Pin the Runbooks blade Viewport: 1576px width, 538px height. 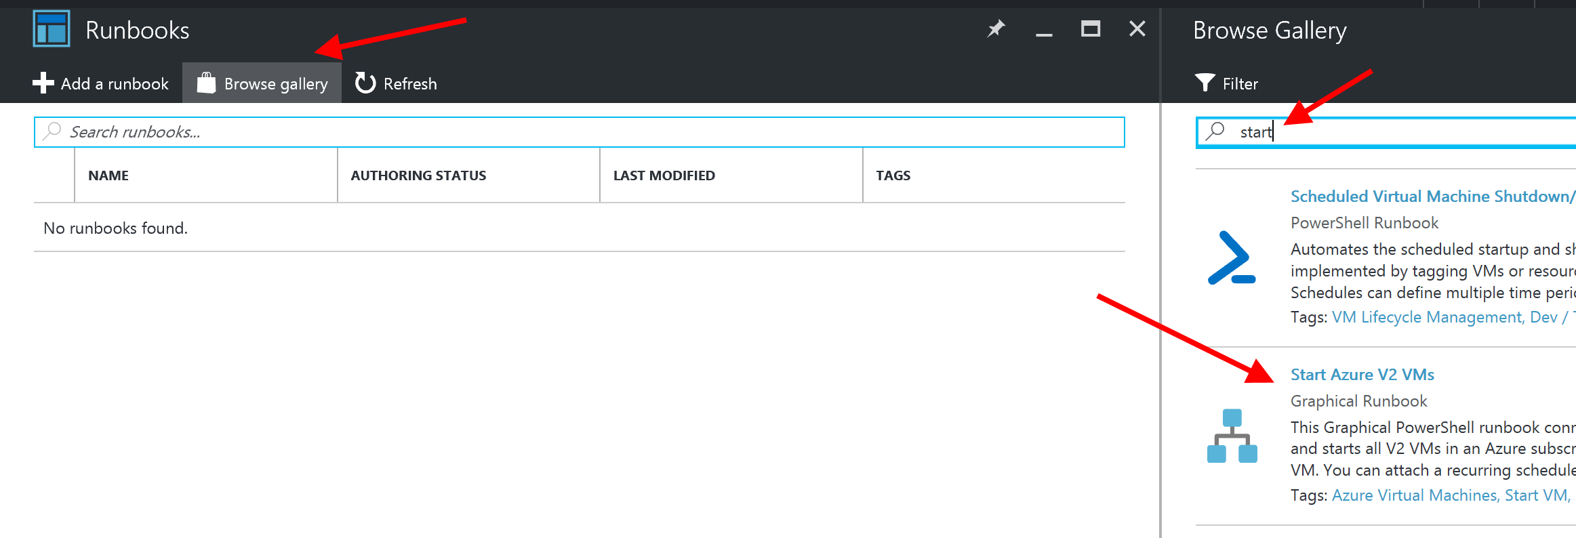click(996, 29)
